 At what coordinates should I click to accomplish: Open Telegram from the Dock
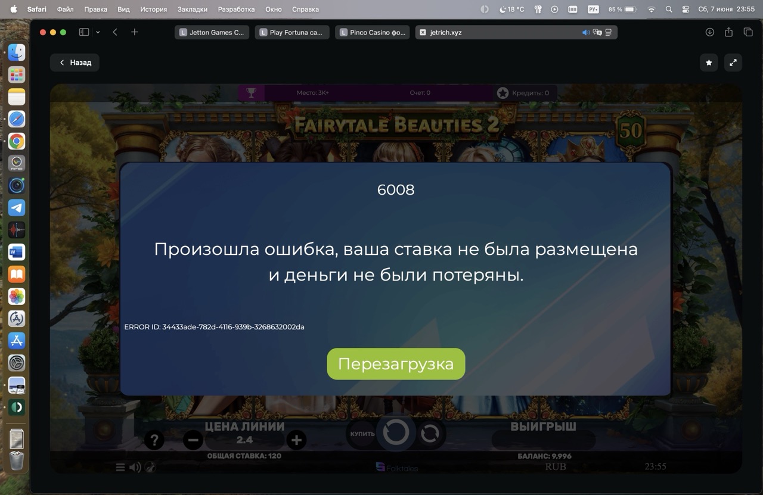tap(17, 208)
